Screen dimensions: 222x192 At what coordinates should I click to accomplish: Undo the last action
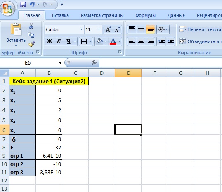(x=32, y=5)
